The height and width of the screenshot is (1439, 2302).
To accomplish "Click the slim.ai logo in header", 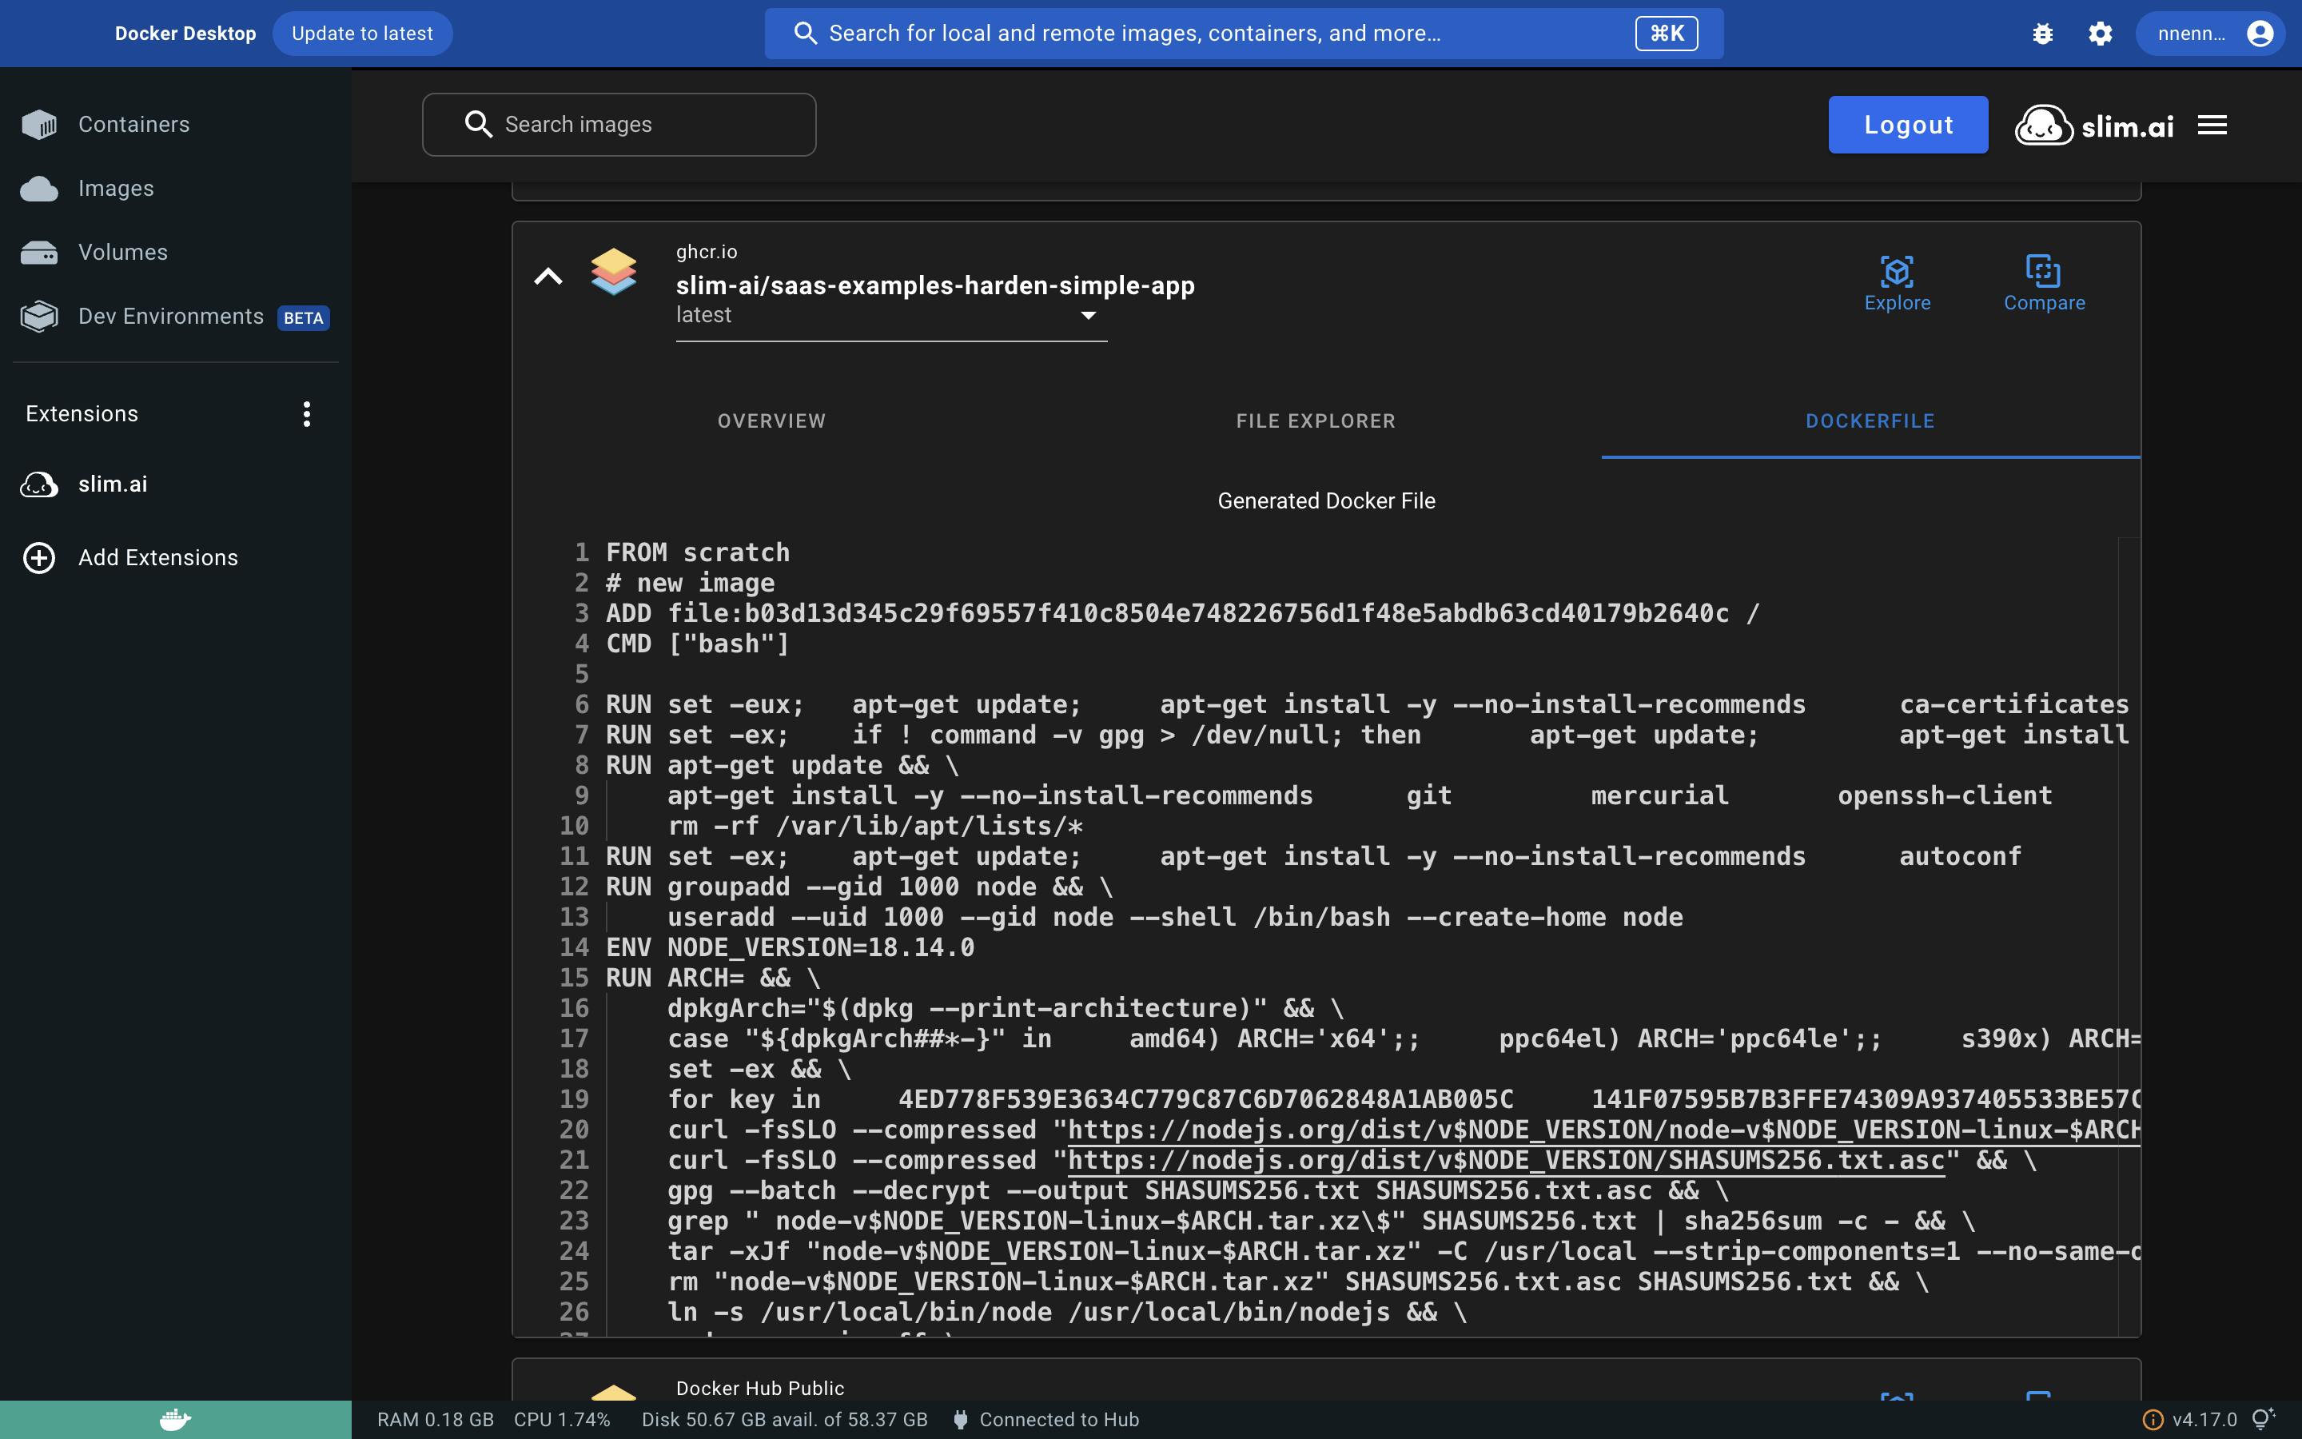I will [x=2093, y=126].
